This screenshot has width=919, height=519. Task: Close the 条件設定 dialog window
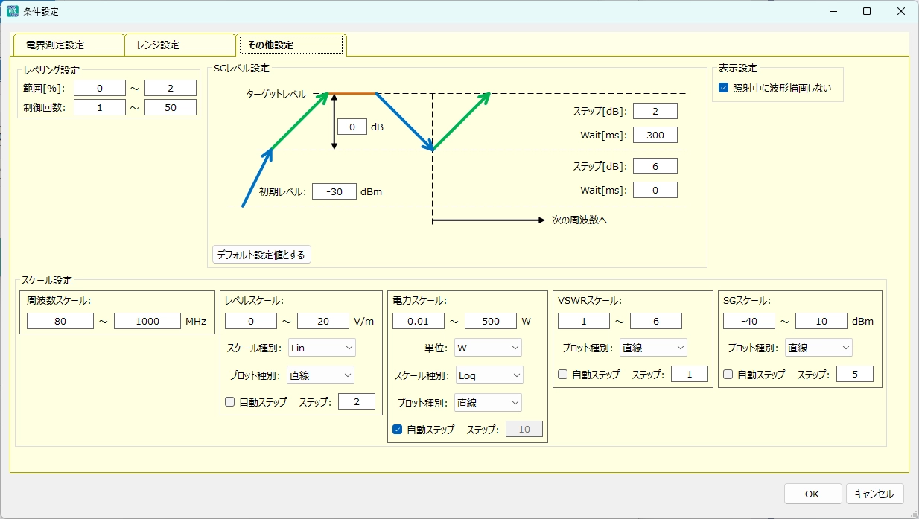pyautogui.click(x=901, y=11)
